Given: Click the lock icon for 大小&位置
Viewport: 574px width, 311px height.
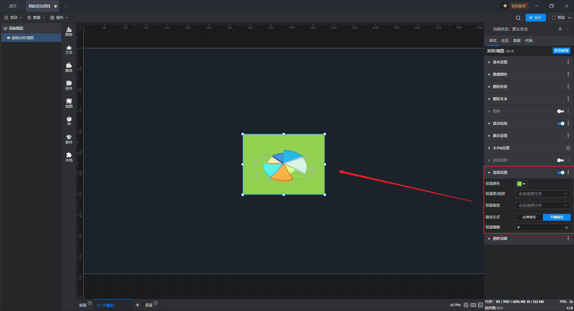Looking at the screenshot, I should 568,148.
